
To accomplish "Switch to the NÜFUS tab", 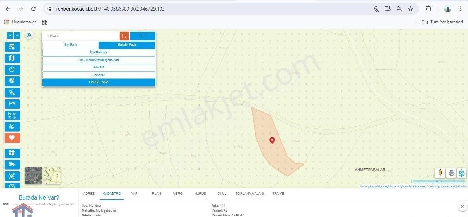I will [200, 194].
